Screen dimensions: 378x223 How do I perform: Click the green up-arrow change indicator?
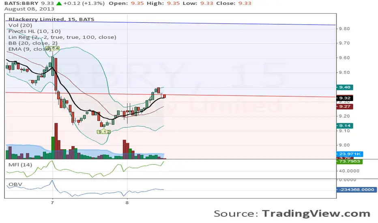pos(59,3)
